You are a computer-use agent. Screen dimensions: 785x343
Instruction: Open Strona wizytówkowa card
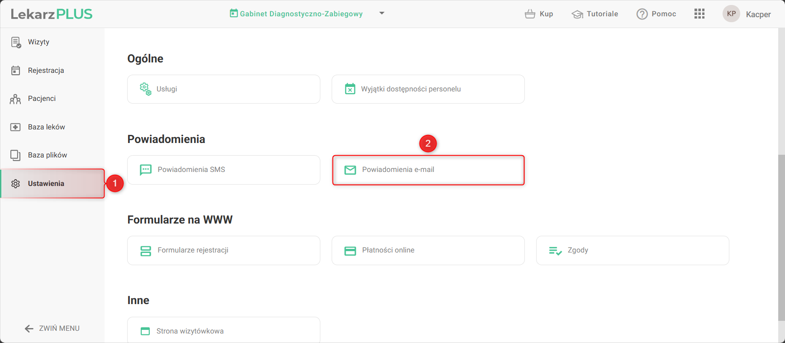[x=224, y=331]
